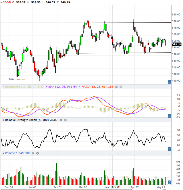Click the close value C: 549.49
The height and width of the screenshot is (190, 183).
pos(63,2)
